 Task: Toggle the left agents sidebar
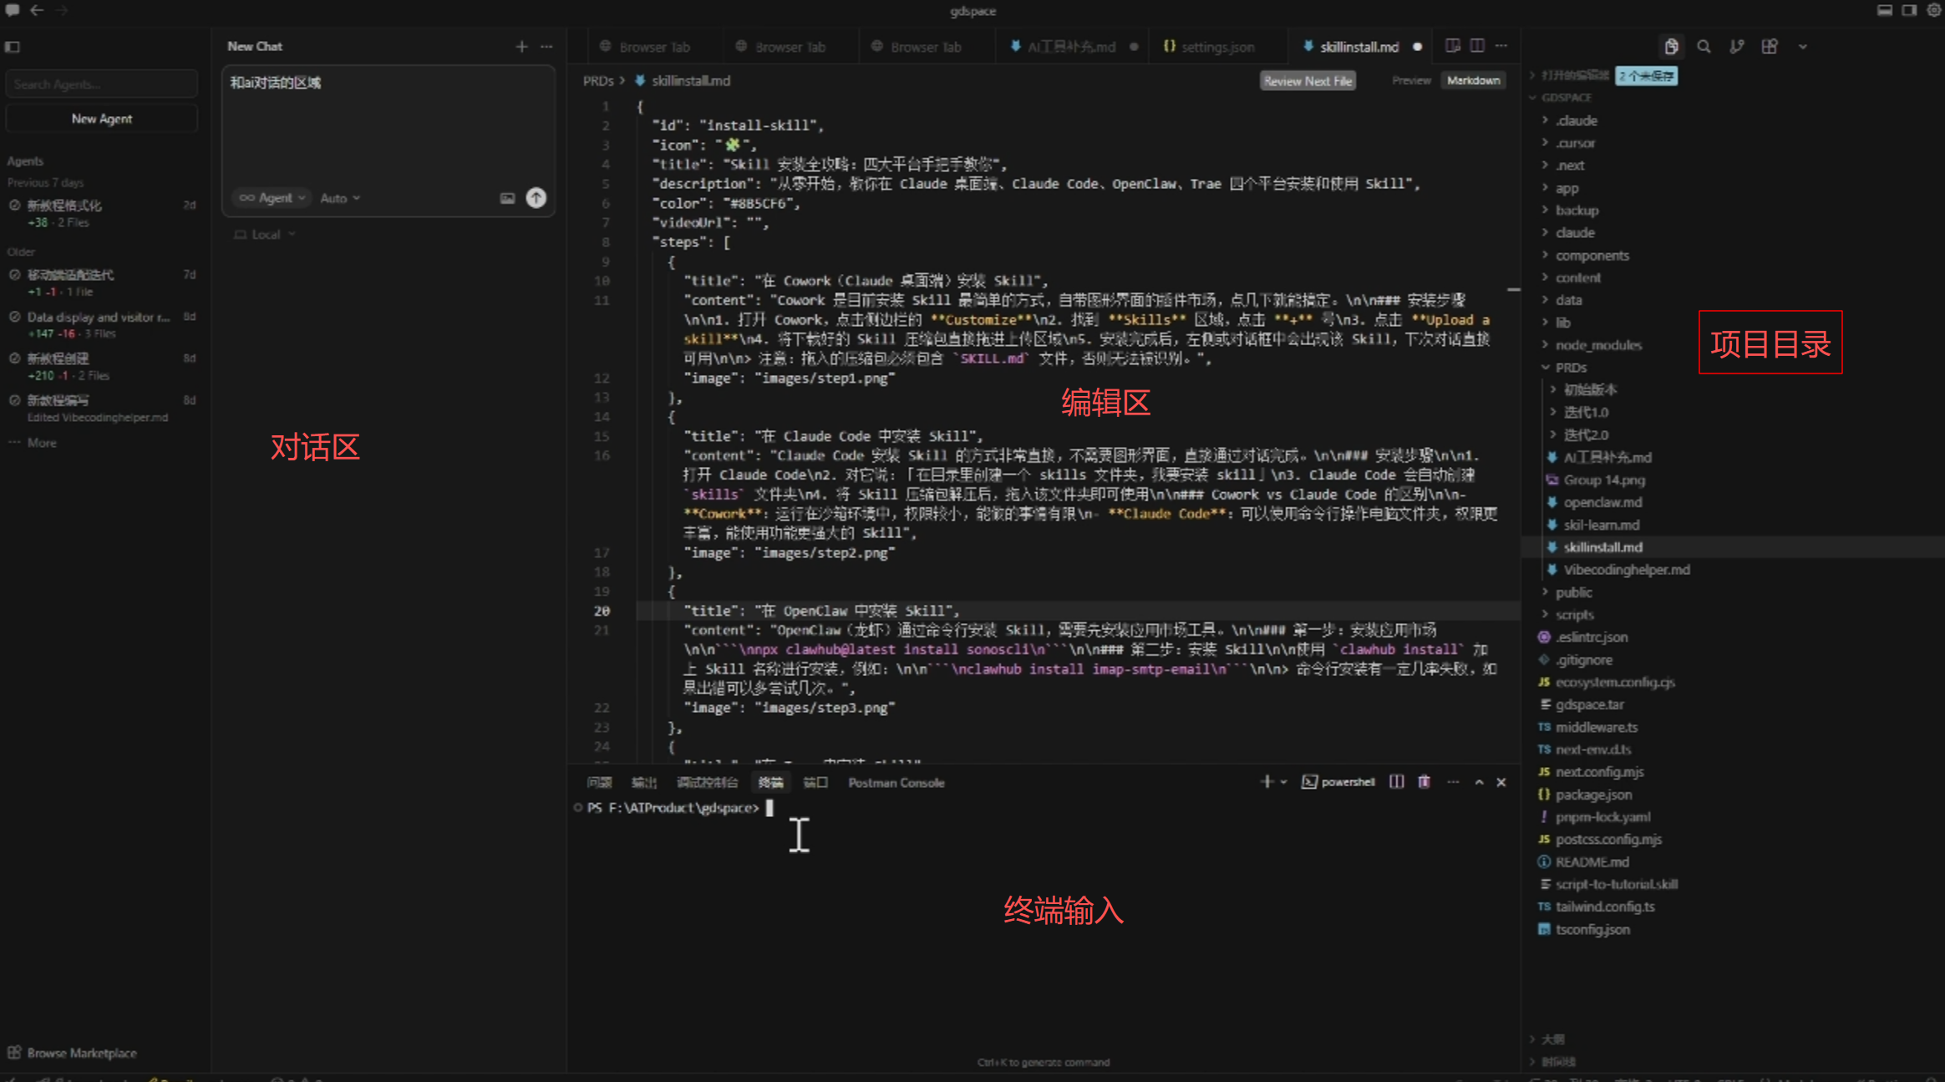tap(13, 47)
